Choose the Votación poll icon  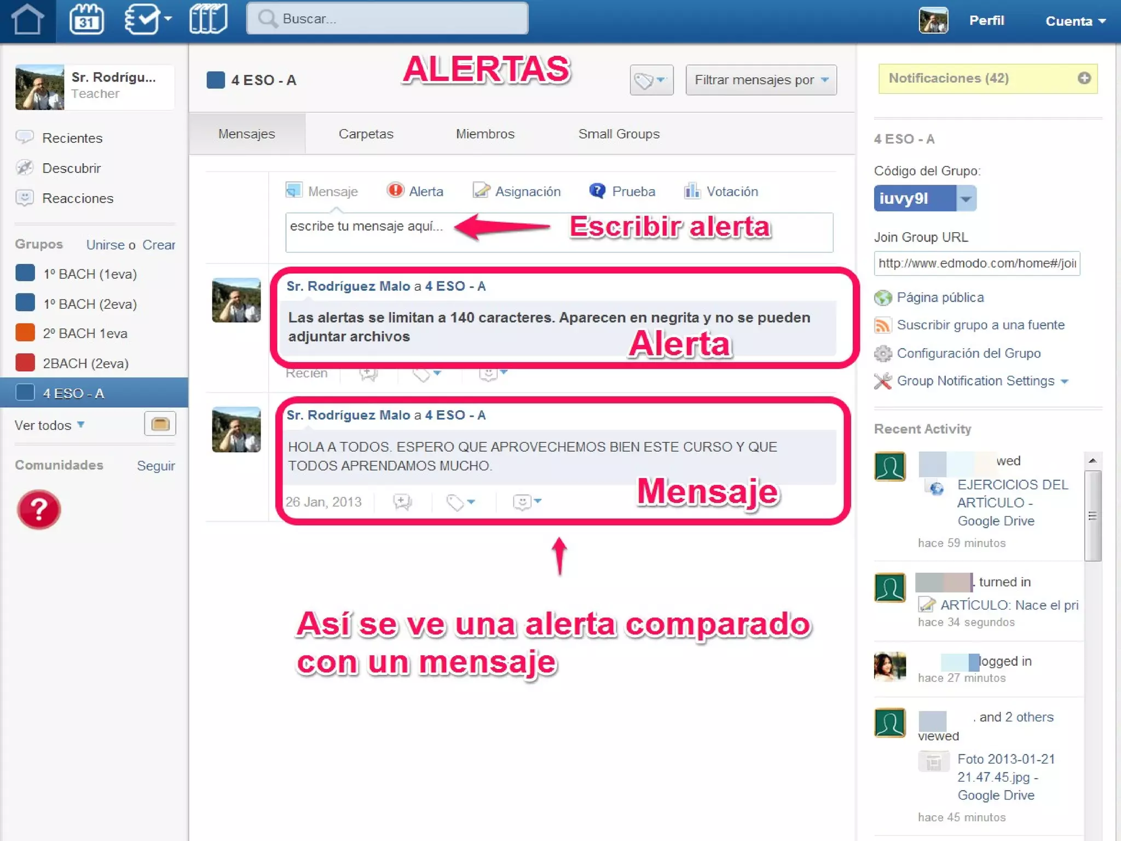pos(692,191)
